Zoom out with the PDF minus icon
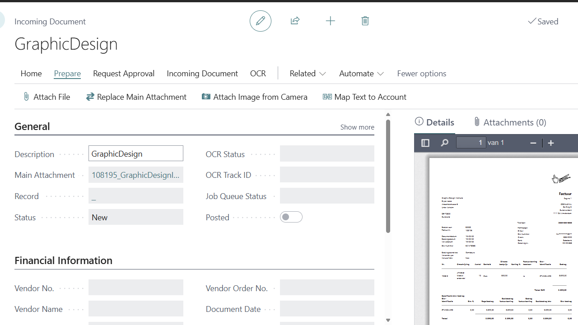This screenshot has height=325, width=578. 533,143
